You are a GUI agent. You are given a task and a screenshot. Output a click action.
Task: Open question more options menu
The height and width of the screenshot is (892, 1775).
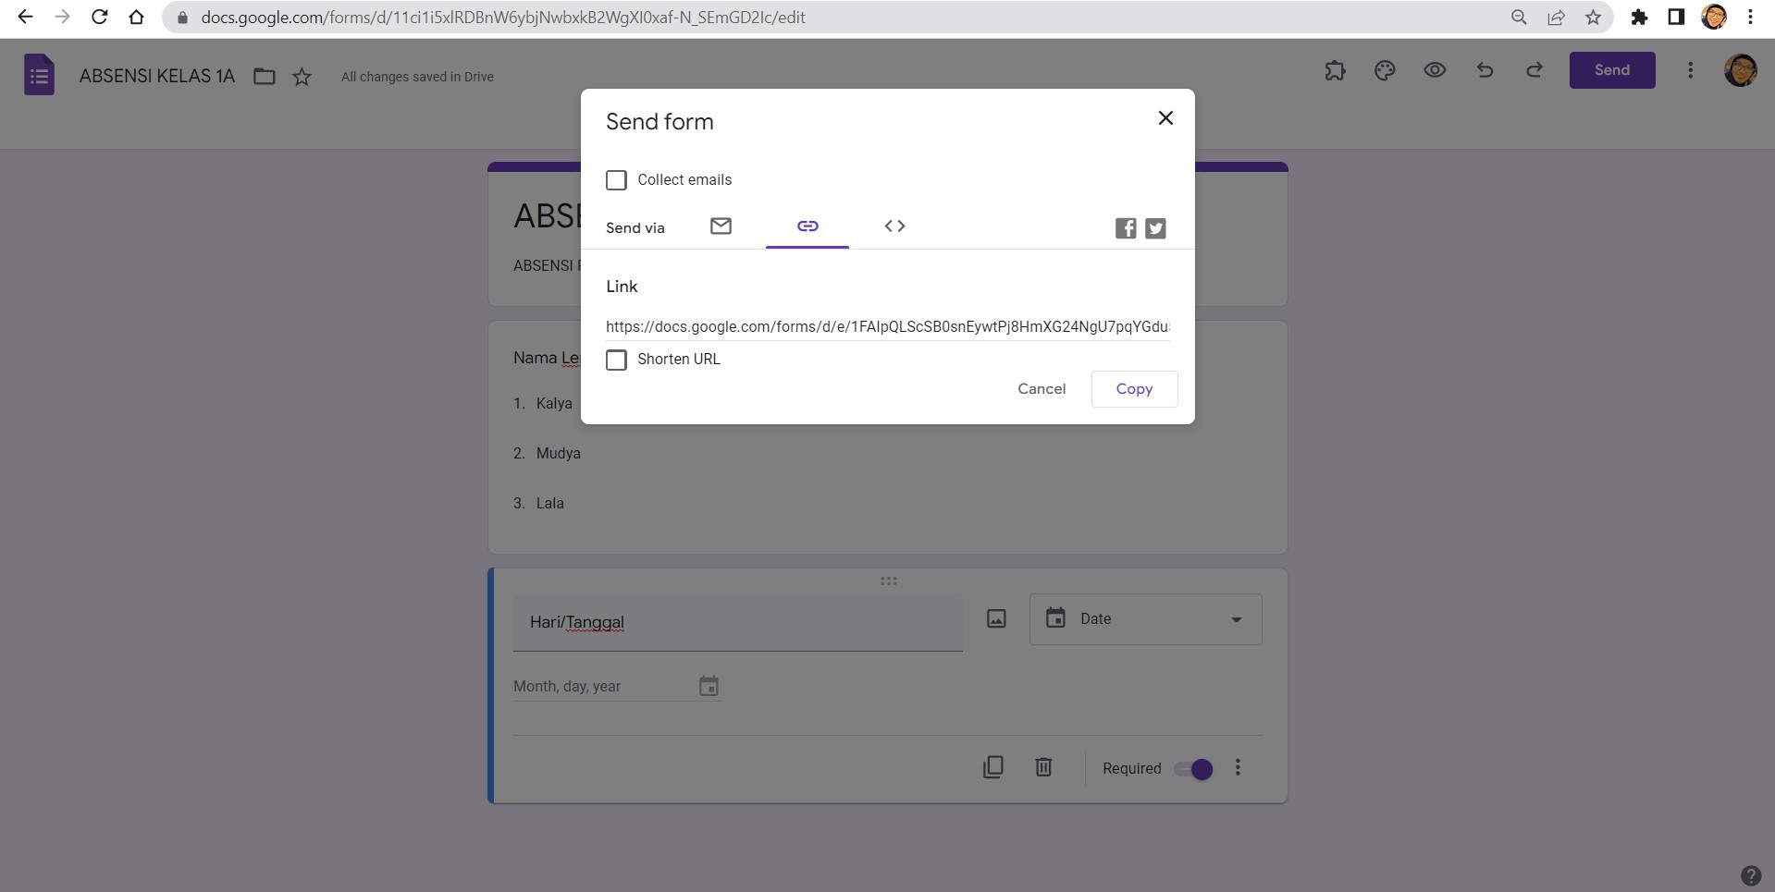(x=1238, y=768)
